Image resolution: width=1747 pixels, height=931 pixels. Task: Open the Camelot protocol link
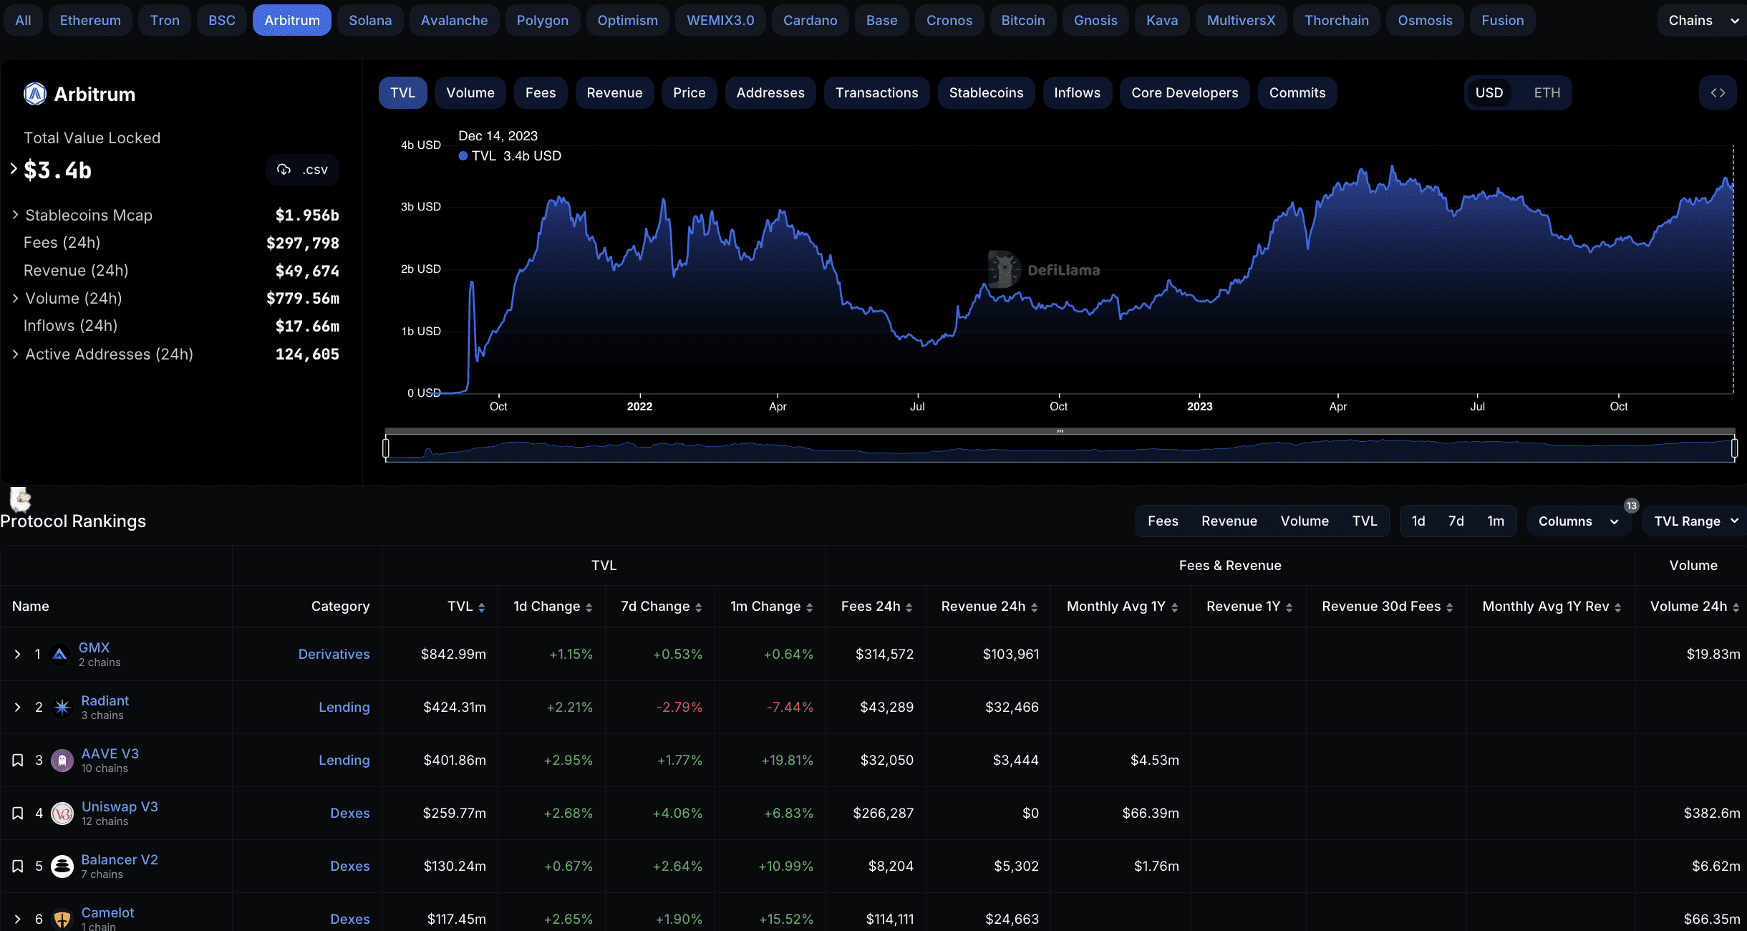[107, 912]
